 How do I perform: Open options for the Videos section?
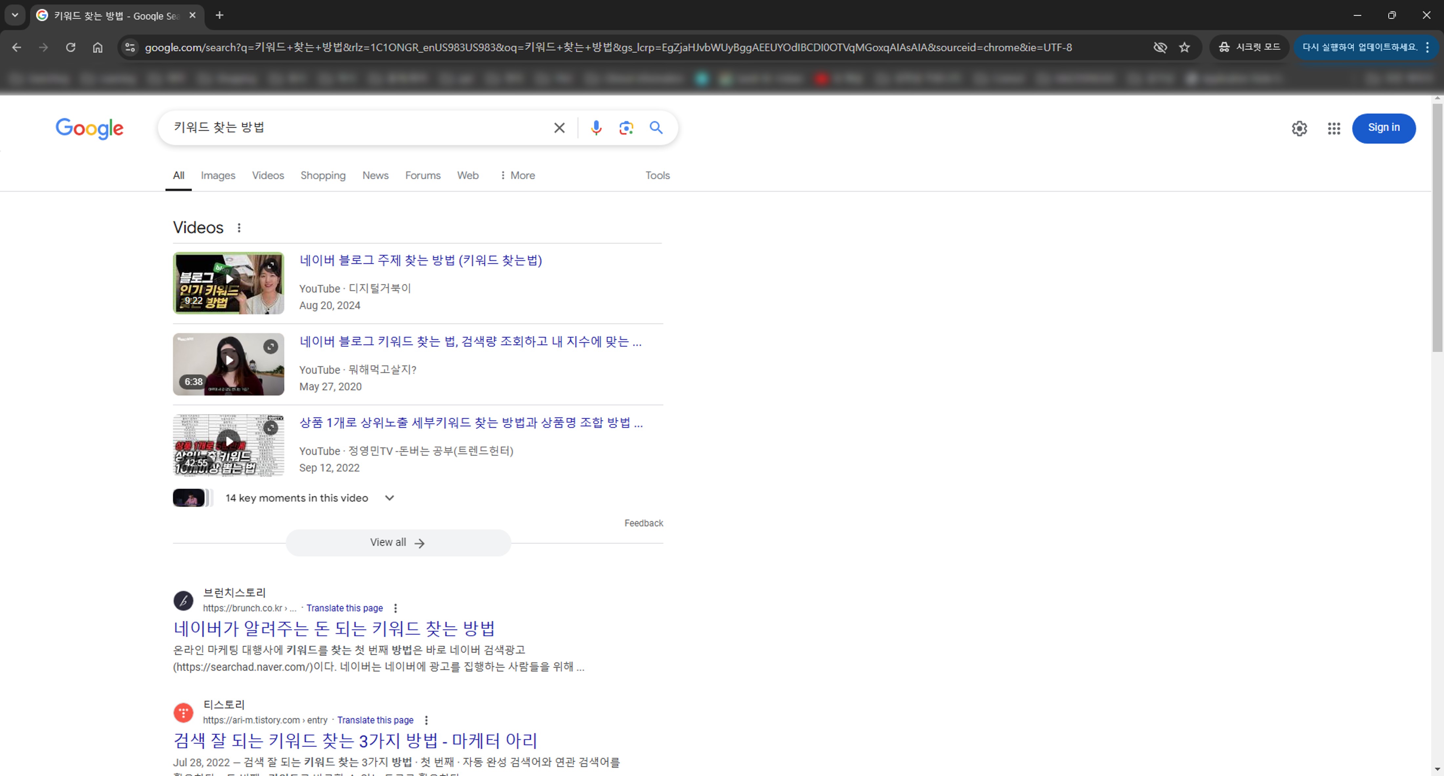click(239, 227)
